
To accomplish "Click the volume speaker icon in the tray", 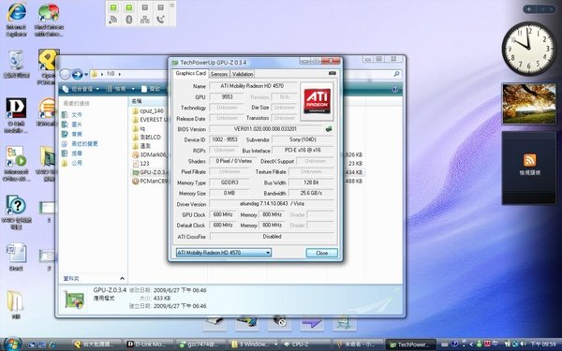I will 523,344.
